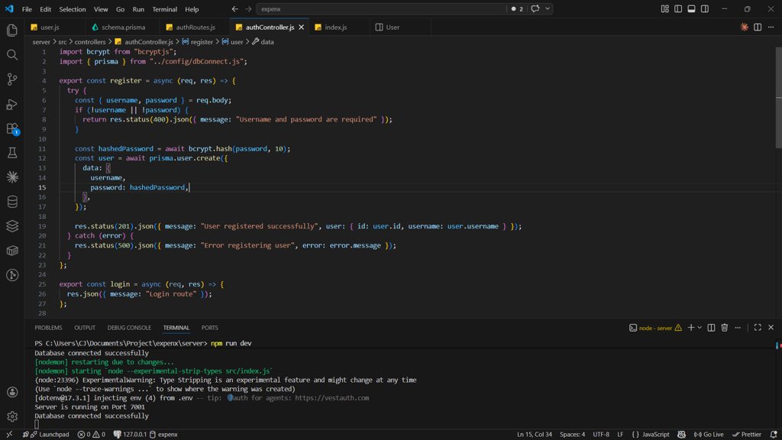Go back with the navigation arrow
This screenshot has width=782, height=440.
pos(235,9)
